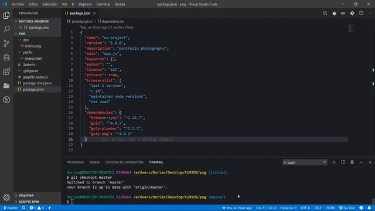
Task: Open the Ir menu
Action: click(x=73, y=4)
